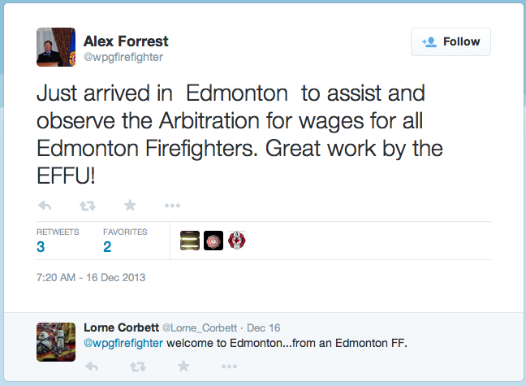Image resolution: width=526 pixels, height=386 pixels.
Task: Open first retweeter avatar with yellow bars
Action: [190, 241]
